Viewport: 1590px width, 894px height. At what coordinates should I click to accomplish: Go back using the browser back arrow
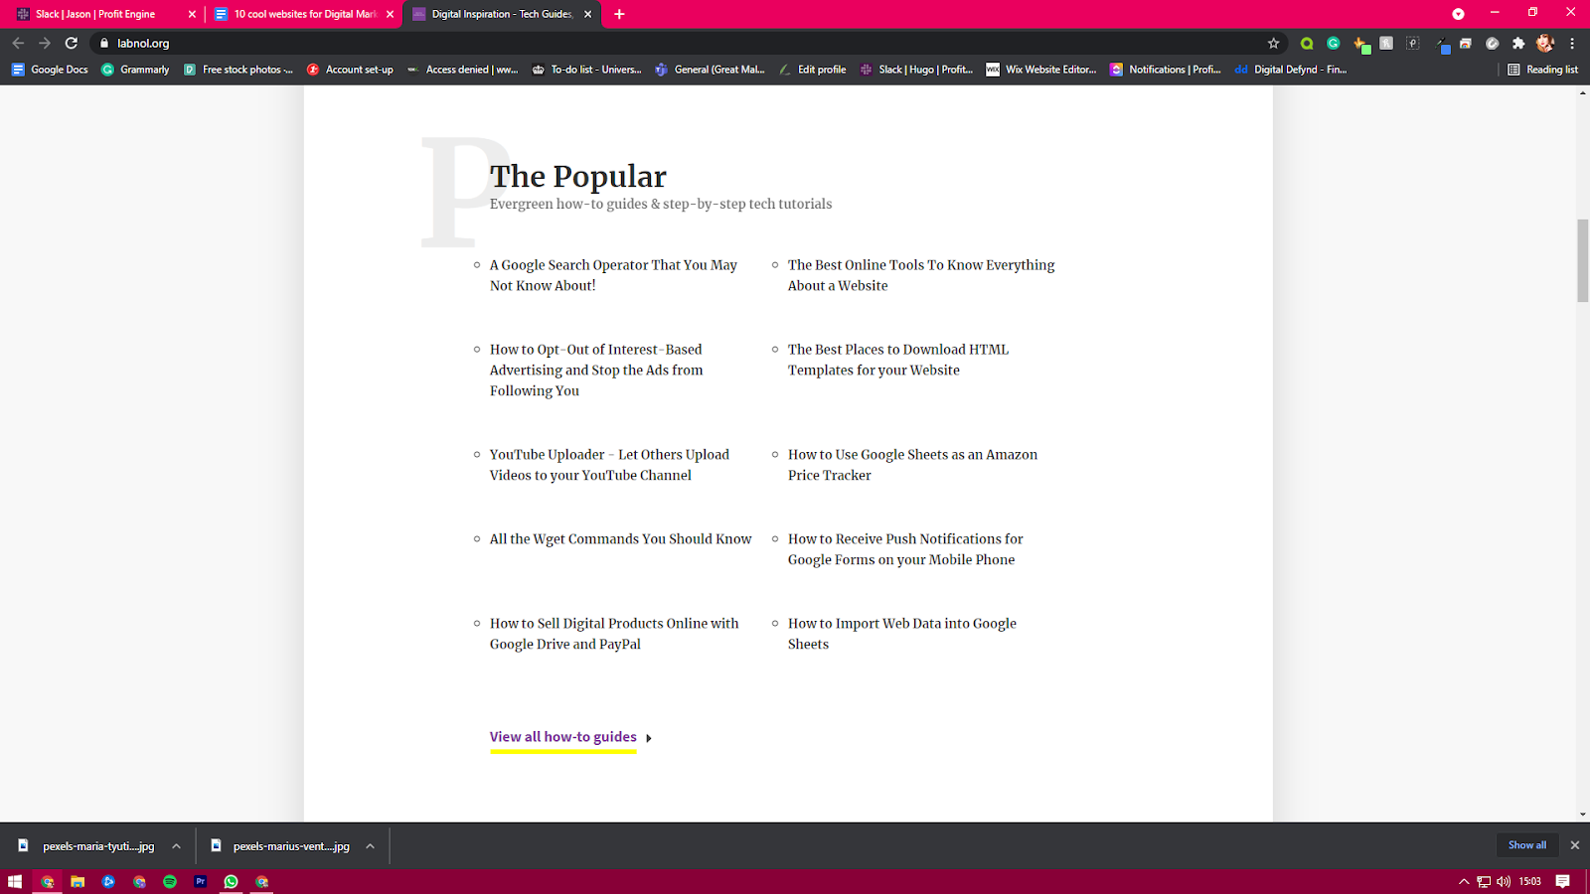(x=18, y=43)
